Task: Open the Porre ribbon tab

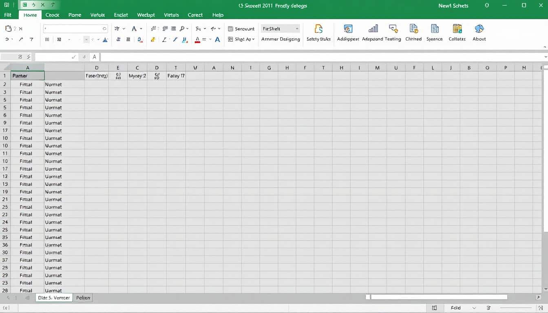Action: click(x=75, y=15)
